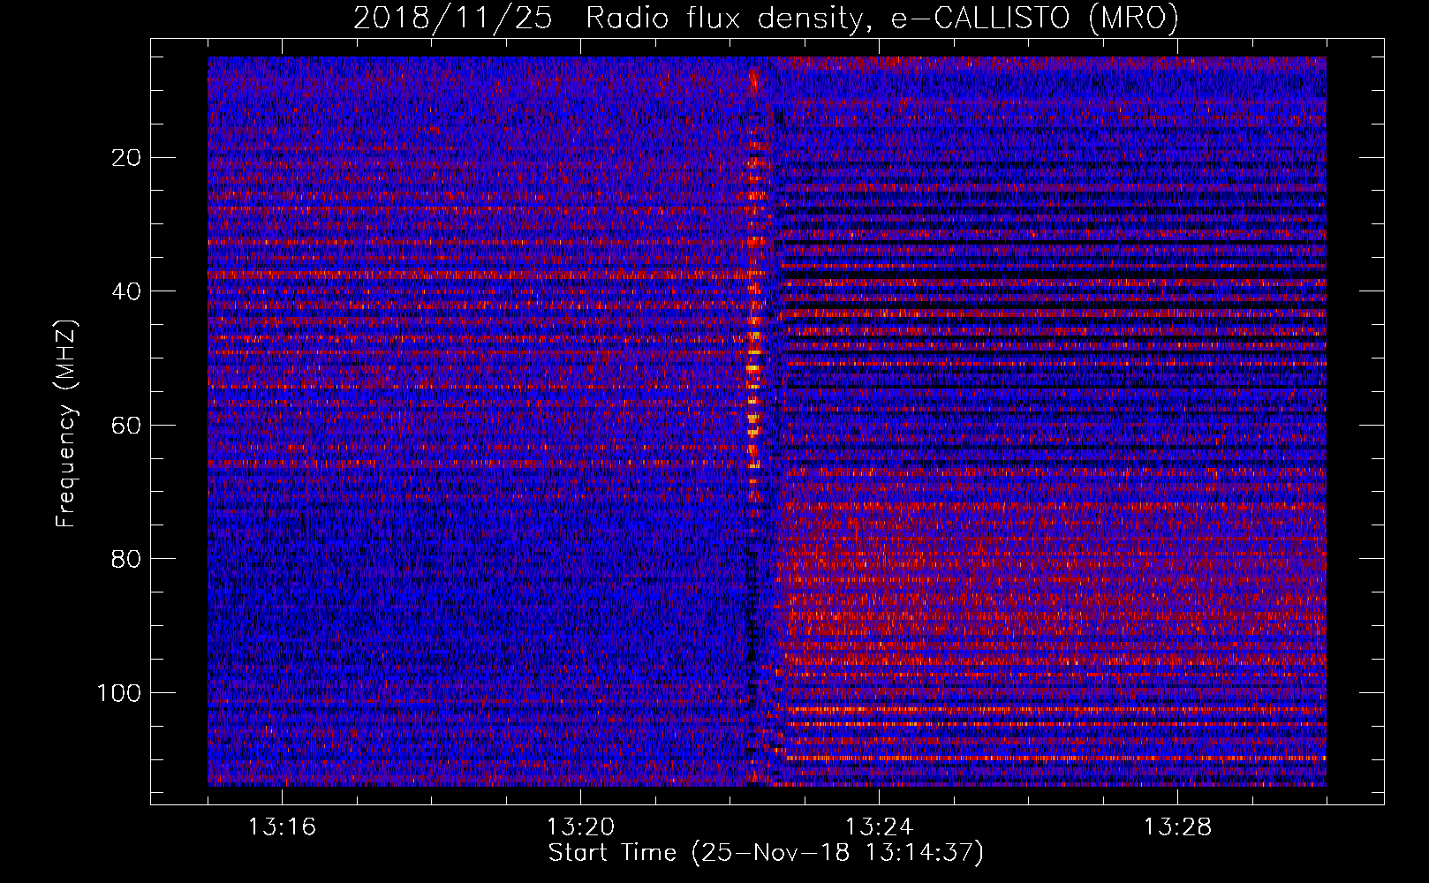The image size is (1429, 883).
Task: Click the plot title mentioning e-CALLISTO (MRO)
Action: point(766,18)
